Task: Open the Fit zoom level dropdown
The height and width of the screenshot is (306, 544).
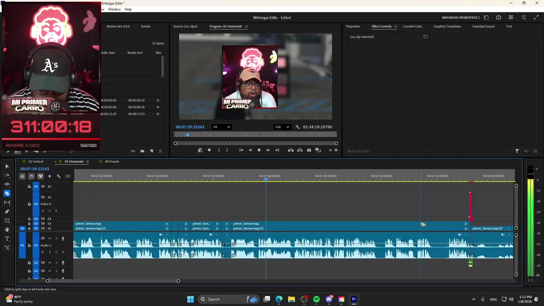Action: [221, 127]
